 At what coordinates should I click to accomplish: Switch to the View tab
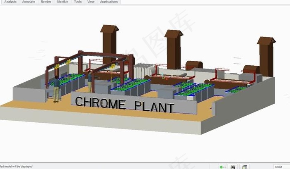(91, 2)
